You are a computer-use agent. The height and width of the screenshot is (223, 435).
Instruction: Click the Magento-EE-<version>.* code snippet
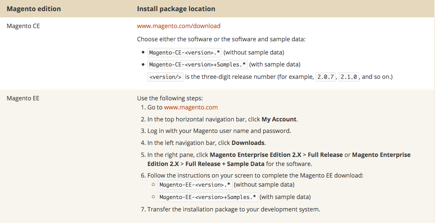click(195, 185)
